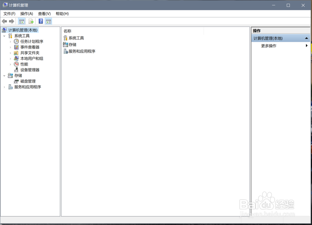Select 设备管理器 in the tree

pos(30,70)
